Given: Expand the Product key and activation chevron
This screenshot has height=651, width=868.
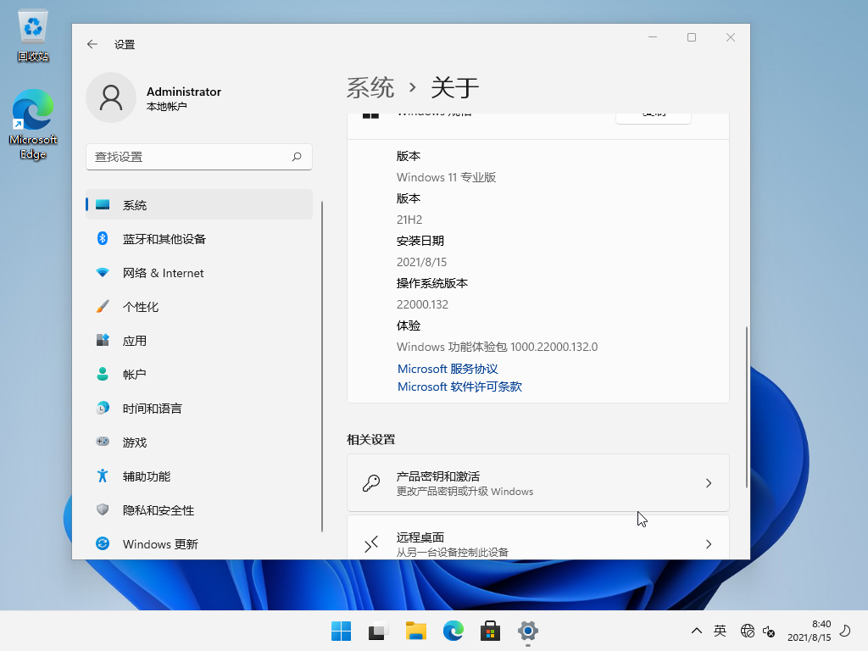Looking at the screenshot, I should click(709, 483).
